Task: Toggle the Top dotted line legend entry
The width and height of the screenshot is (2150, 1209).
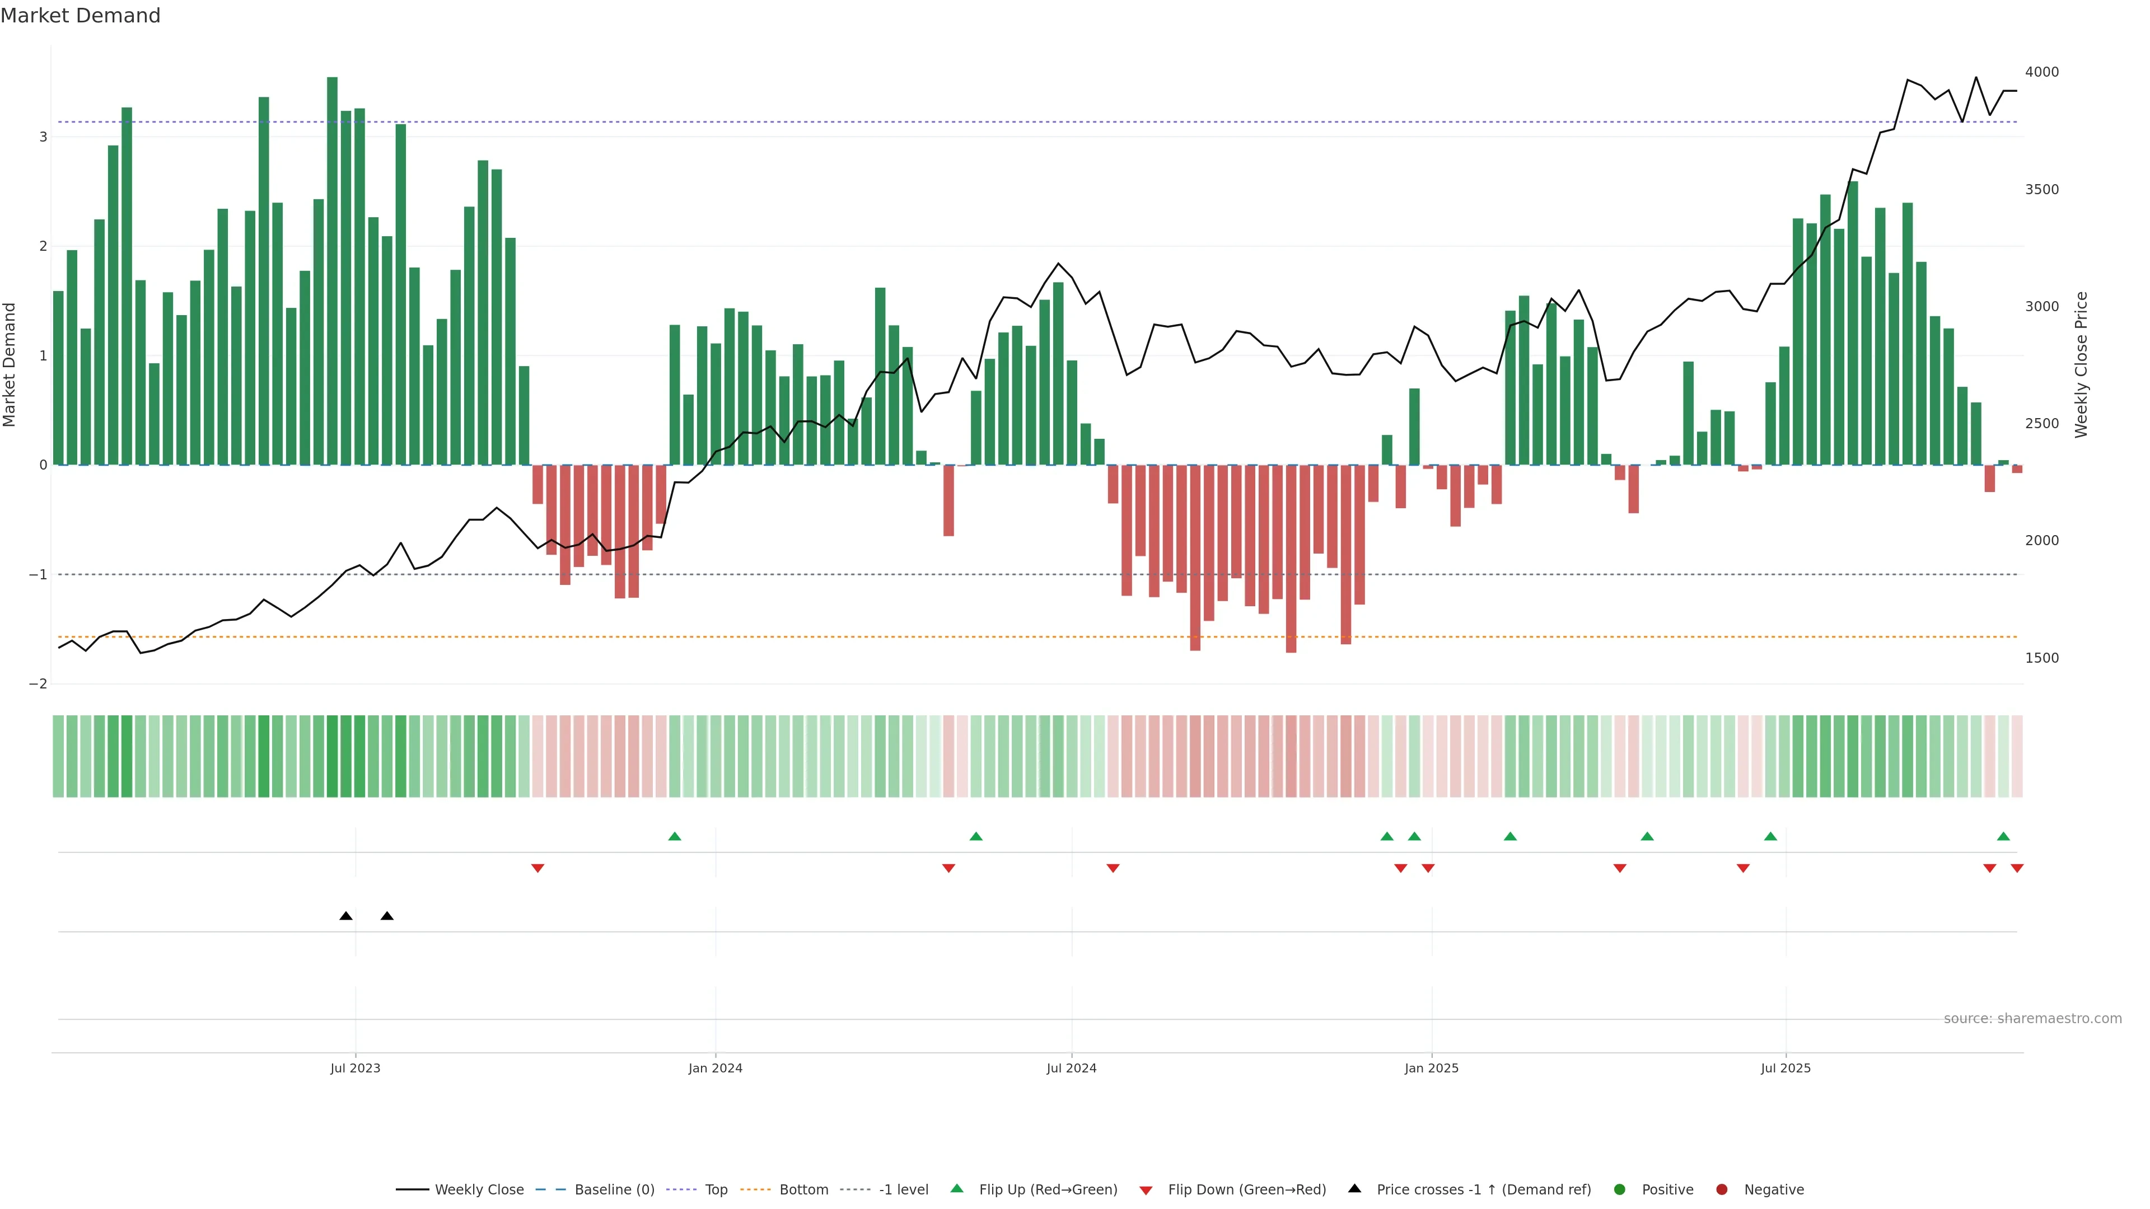Action: [716, 1189]
